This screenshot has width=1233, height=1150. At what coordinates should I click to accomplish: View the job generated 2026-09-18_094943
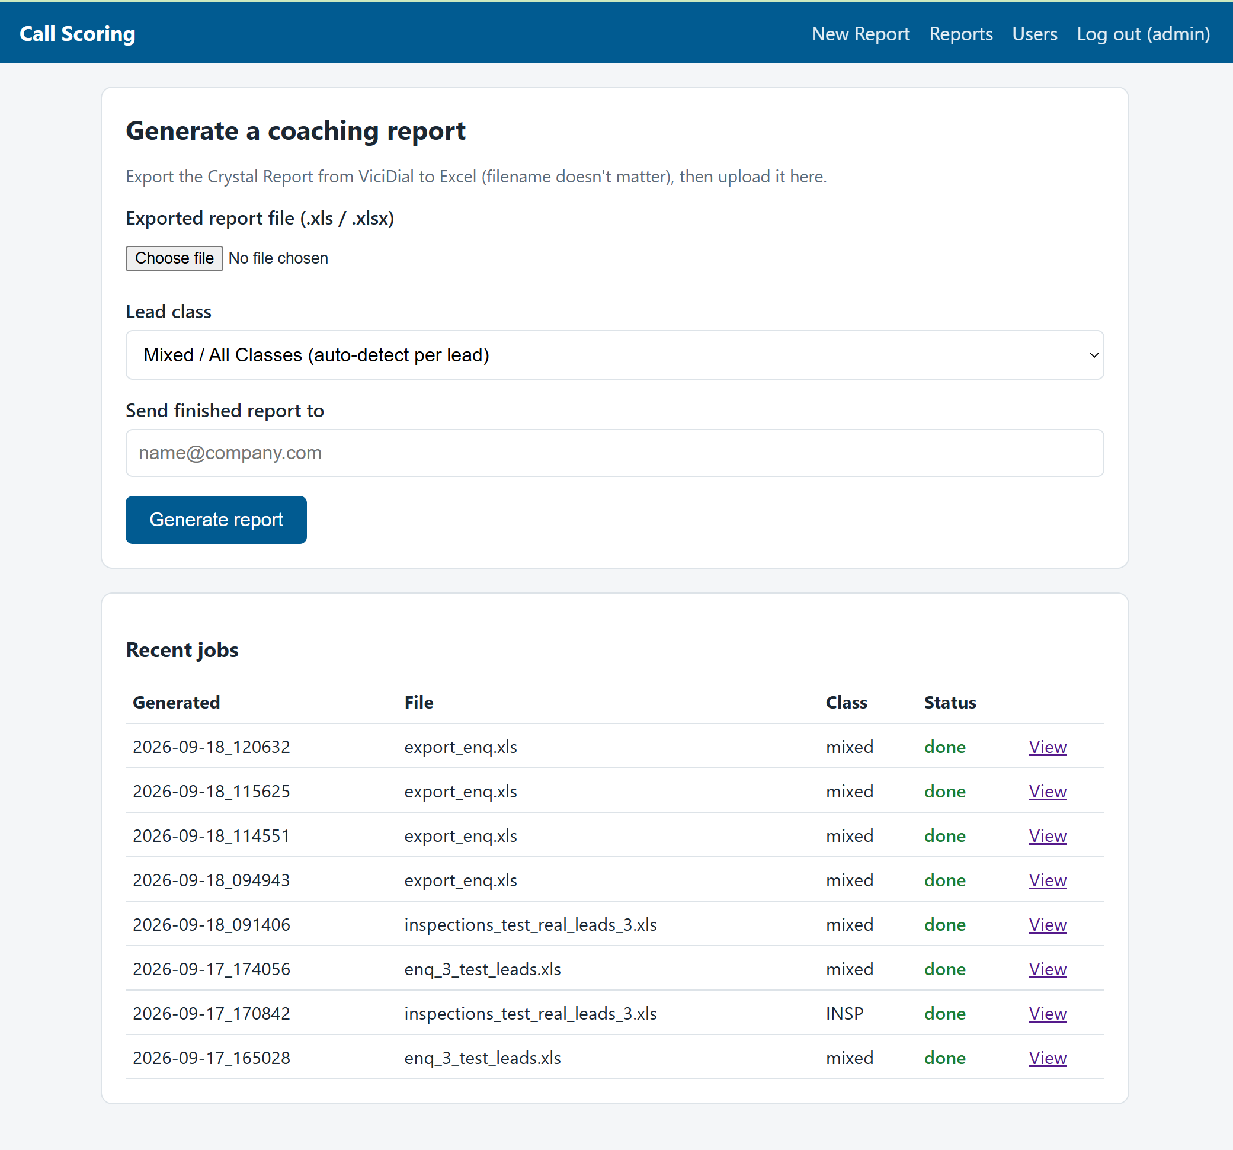(1048, 880)
